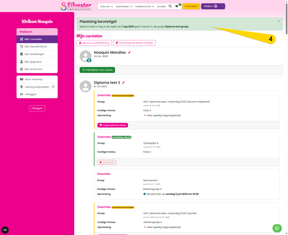This screenshot has height=235, width=288.
Task: Open the Welkom account dropdown arrow
Action: coord(222,6)
